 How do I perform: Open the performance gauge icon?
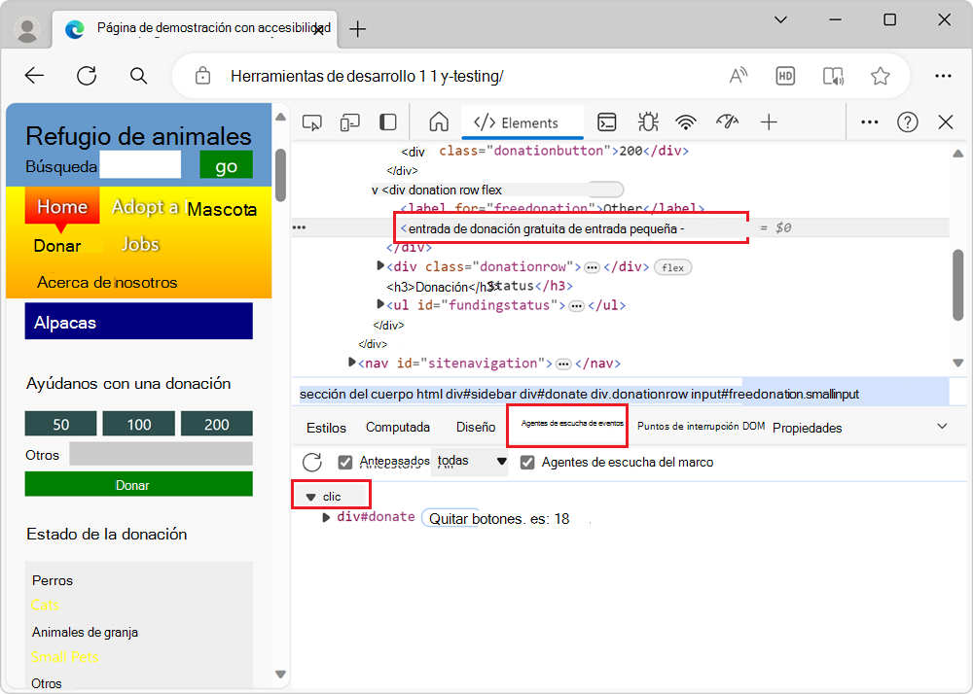tap(725, 122)
